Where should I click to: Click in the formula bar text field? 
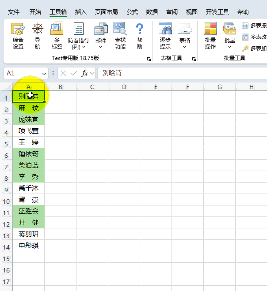coord(181,73)
